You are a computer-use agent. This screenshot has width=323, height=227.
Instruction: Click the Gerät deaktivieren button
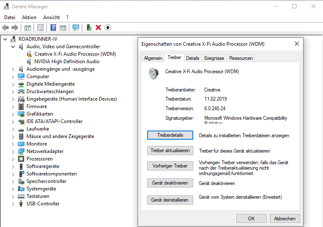tap(170, 183)
